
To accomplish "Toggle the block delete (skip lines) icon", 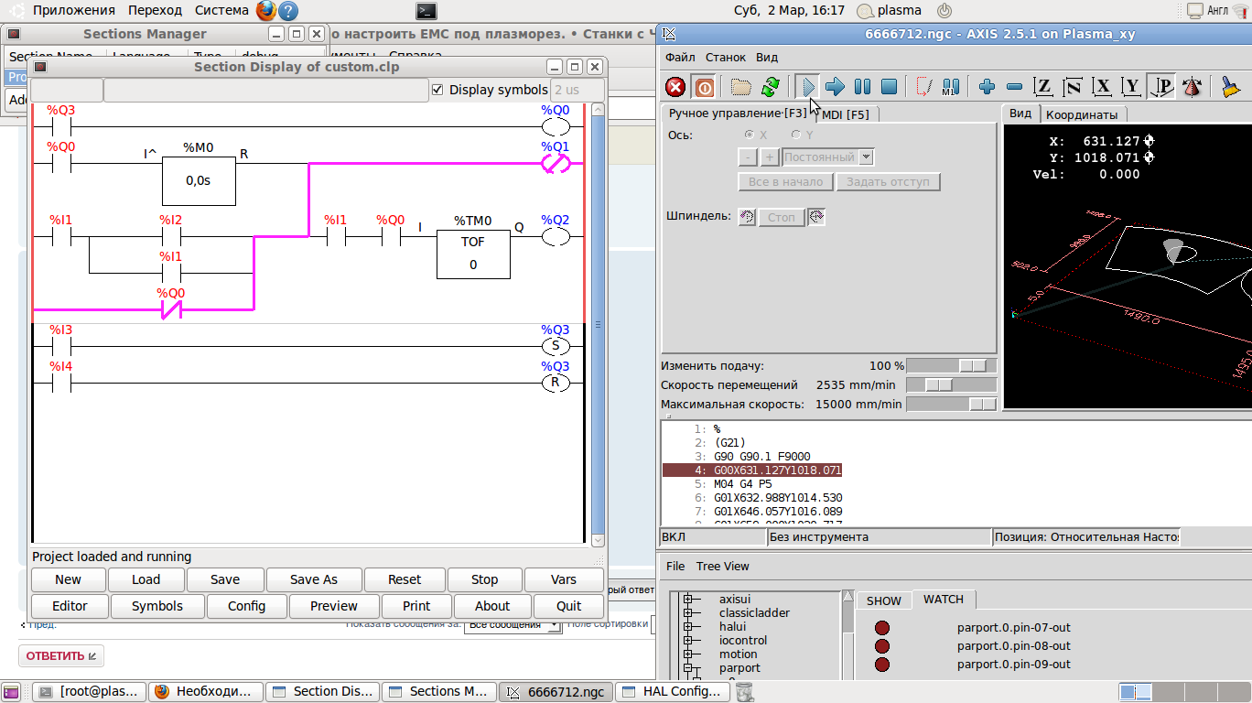I will pyautogui.click(x=923, y=87).
